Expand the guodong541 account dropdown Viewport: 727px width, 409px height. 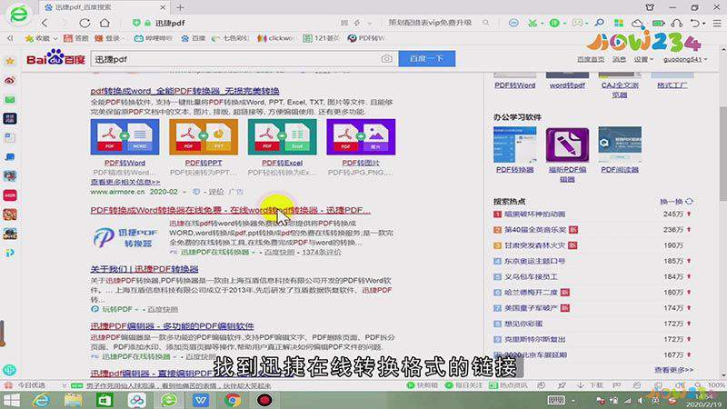(685, 59)
